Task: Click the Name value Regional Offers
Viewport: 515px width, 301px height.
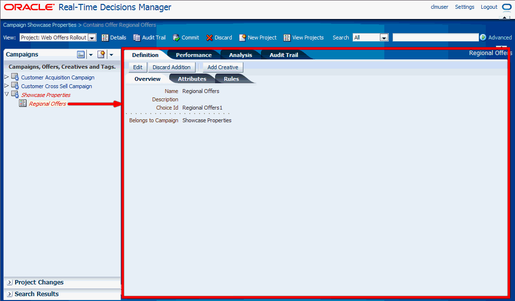Action: pyautogui.click(x=200, y=91)
